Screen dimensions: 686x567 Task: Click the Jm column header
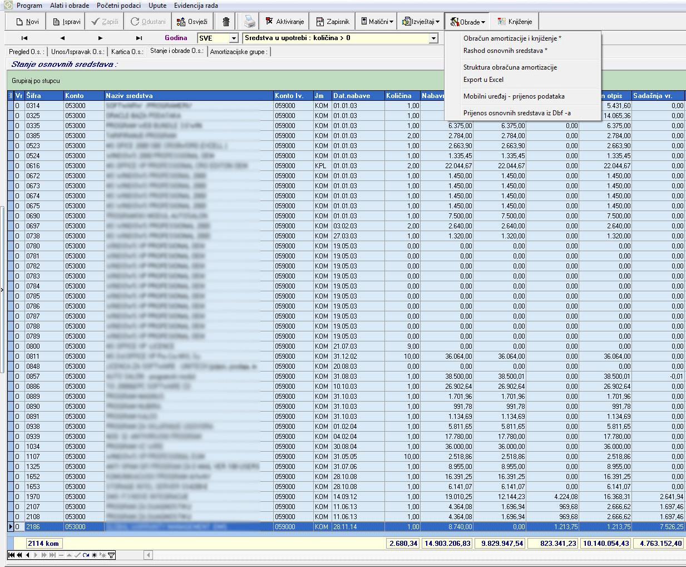pyautogui.click(x=323, y=96)
